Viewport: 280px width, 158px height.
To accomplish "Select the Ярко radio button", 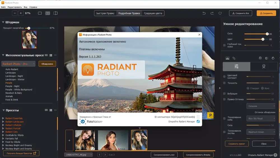I will point(262,88).
